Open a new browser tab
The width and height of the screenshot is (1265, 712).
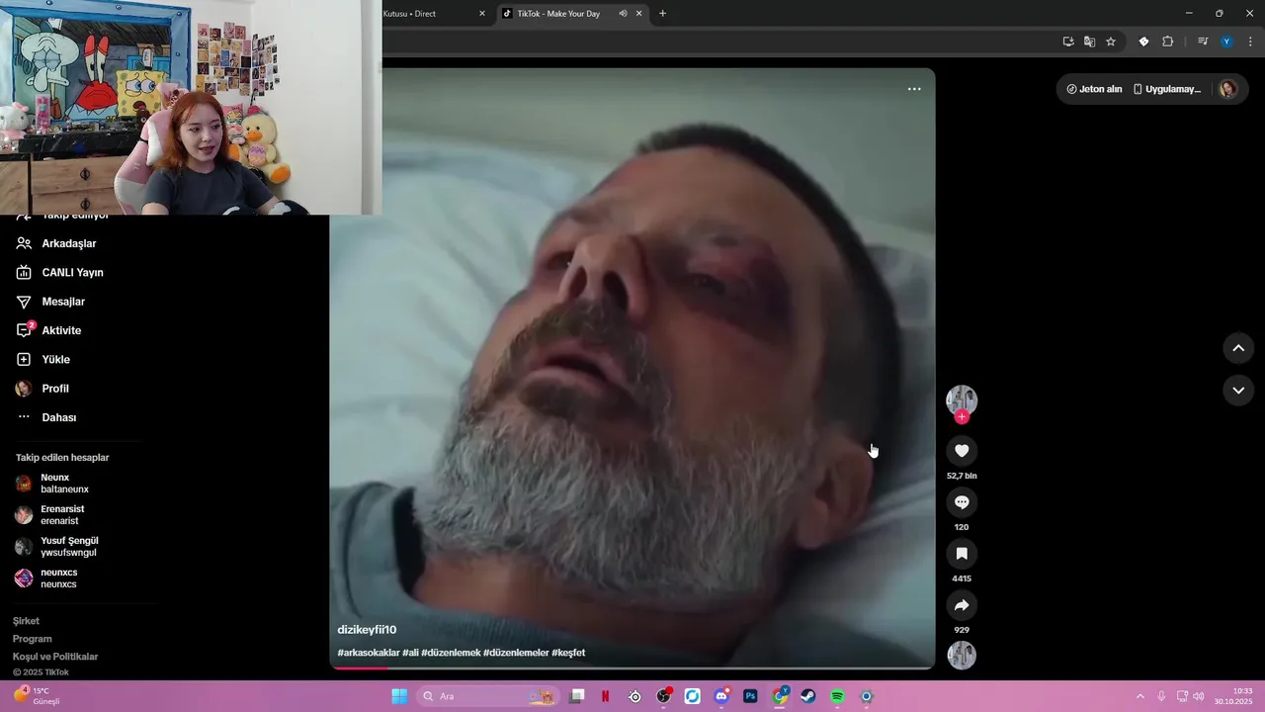[662, 14]
